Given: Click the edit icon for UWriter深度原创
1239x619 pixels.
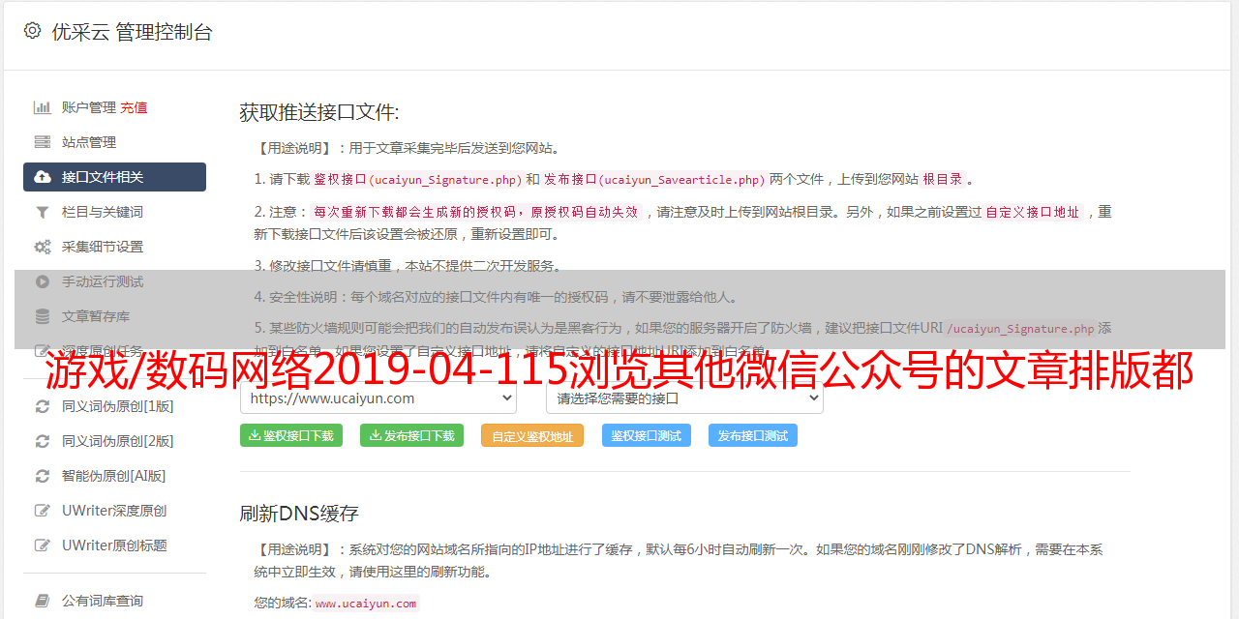Looking at the screenshot, I should click(x=43, y=511).
